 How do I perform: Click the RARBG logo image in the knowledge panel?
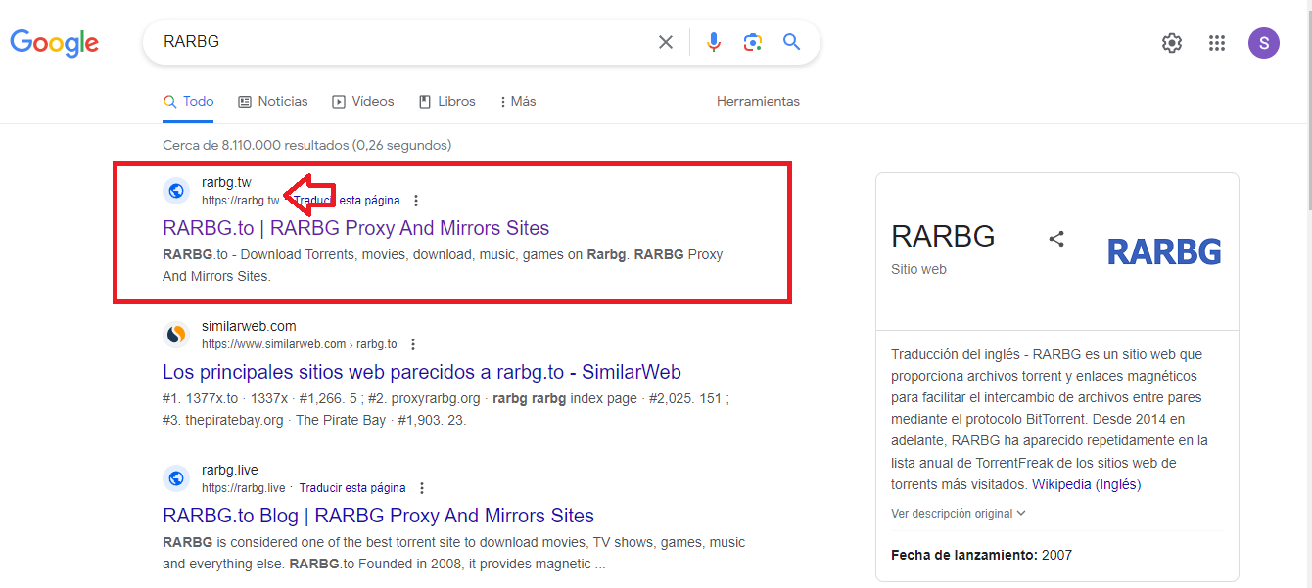tap(1164, 251)
